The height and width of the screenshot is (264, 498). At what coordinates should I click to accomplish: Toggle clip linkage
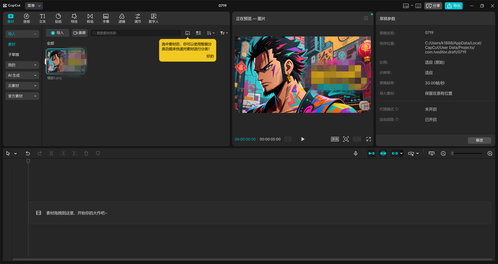(395, 153)
